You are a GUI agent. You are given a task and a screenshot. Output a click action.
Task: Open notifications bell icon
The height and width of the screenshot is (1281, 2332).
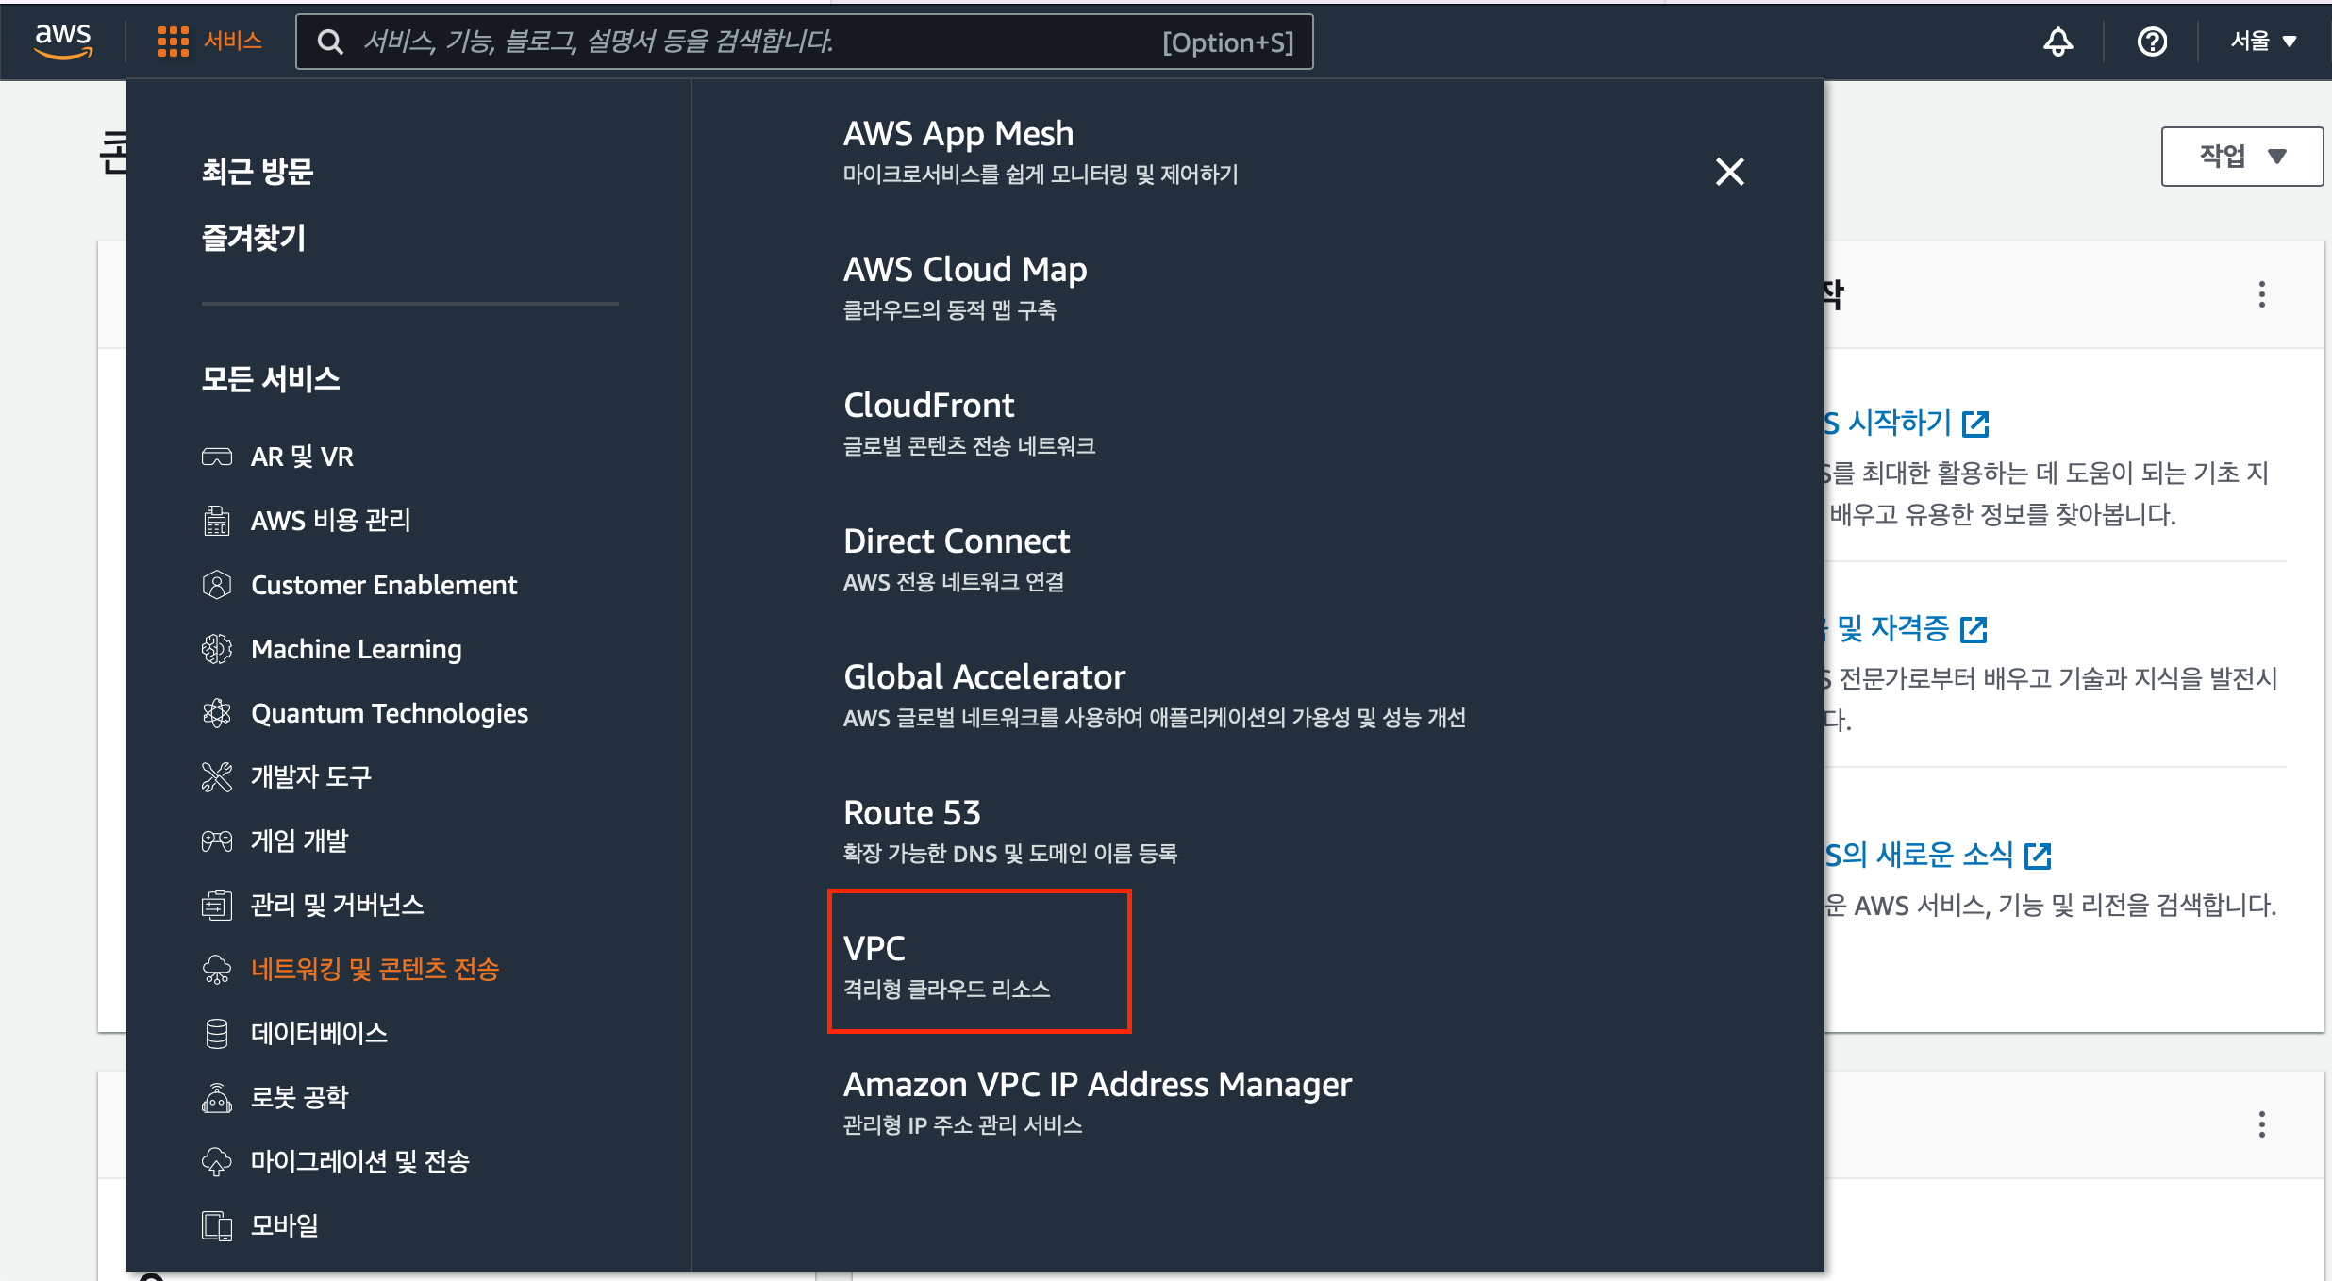point(2057,42)
